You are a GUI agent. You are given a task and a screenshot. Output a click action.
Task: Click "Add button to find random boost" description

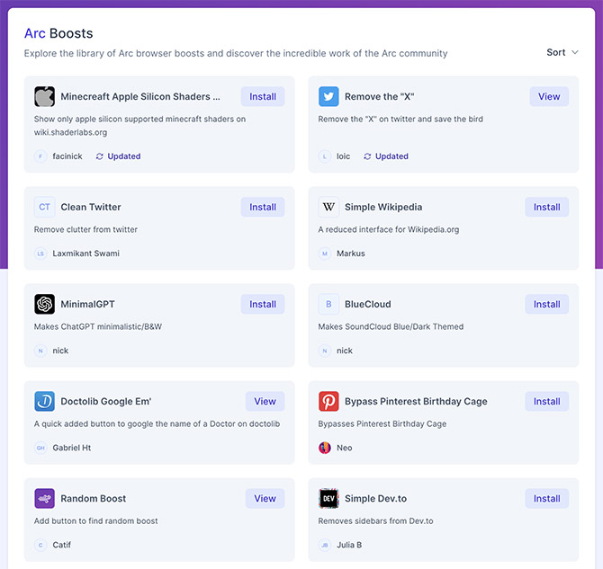coord(95,521)
